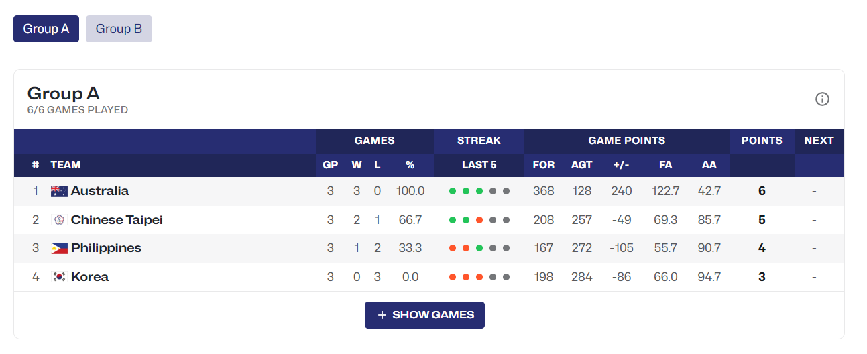This screenshot has height=354, width=867.
Task: Switch to the Group A tab
Action: (x=46, y=29)
